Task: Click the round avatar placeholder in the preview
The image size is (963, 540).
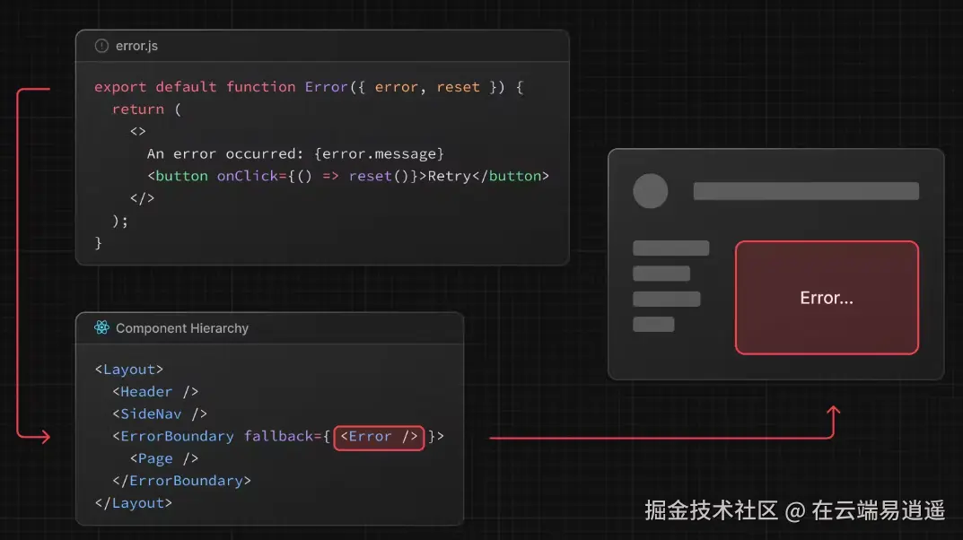Action: pos(651,191)
